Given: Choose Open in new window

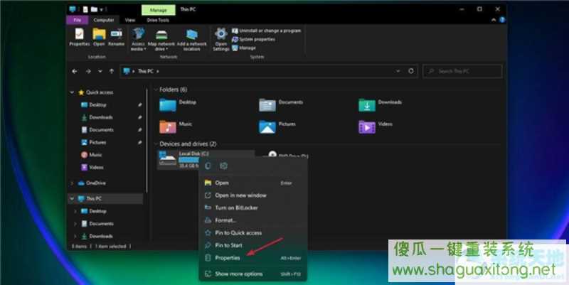Looking at the screenshot, I should pos(252,195).
